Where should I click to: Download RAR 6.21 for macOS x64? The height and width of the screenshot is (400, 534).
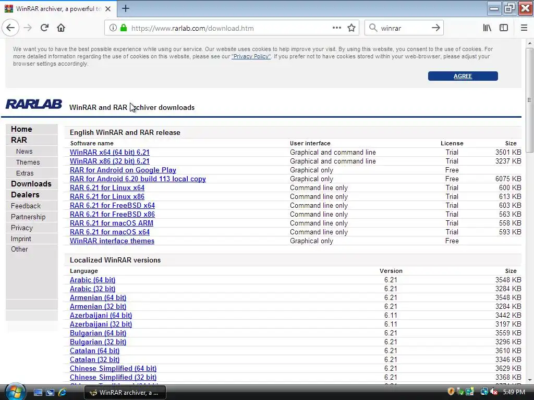[x=110, y=232]
